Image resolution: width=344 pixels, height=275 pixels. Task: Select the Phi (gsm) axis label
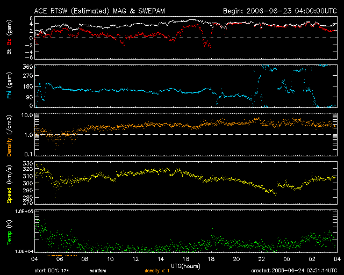coord(9,85)
